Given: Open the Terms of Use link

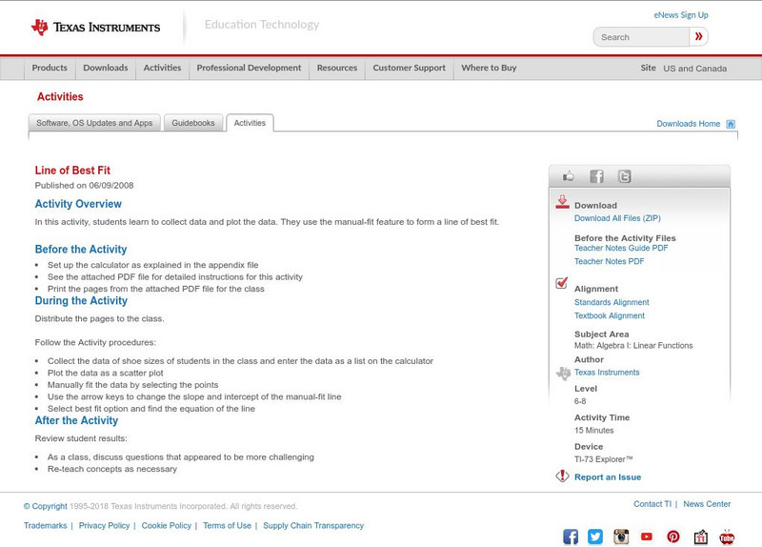Looking at the screenshot, I should (x=227, y=526).
